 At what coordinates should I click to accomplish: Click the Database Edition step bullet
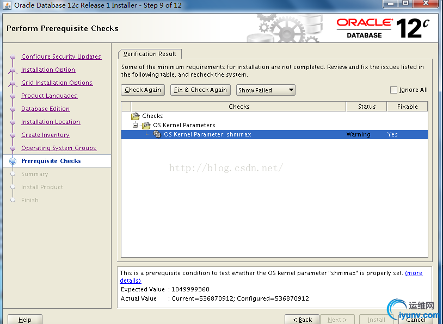click(13, 109)
